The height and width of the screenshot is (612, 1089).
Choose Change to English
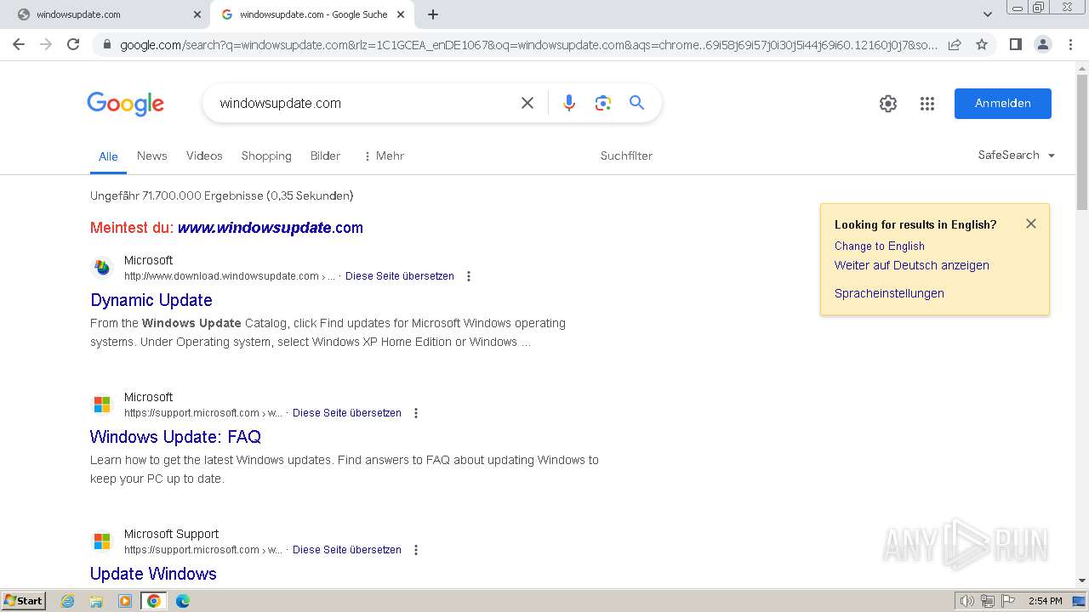[x=880, y=246]
